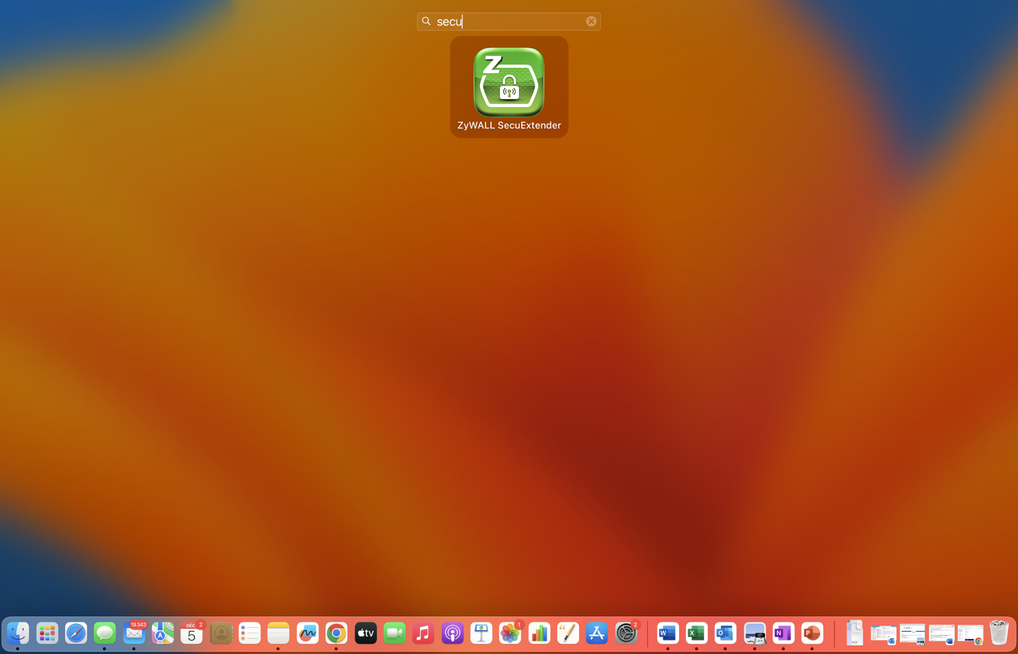1018x654 pixels.
Task: Open Microsoft Excel from the dock
Action: click(696, 633)
